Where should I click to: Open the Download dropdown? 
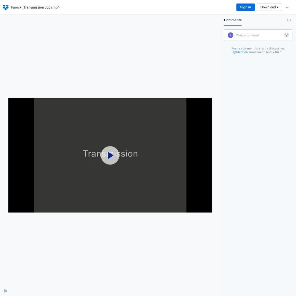click(269, 7)
